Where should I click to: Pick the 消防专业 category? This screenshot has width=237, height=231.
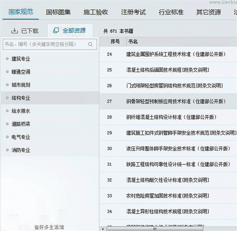(x=21, y=150)
